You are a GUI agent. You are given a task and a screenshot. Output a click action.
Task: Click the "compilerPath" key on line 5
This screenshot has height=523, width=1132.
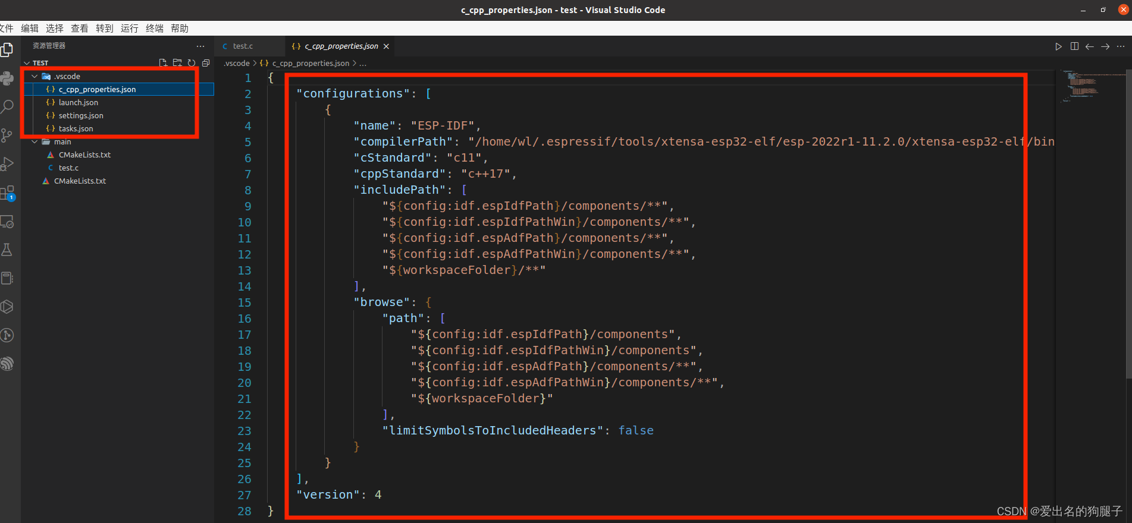pos(403,141)
